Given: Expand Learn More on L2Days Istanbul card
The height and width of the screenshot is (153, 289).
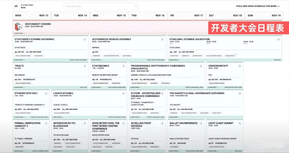Looking at the screenshot, I should (58, 117).
